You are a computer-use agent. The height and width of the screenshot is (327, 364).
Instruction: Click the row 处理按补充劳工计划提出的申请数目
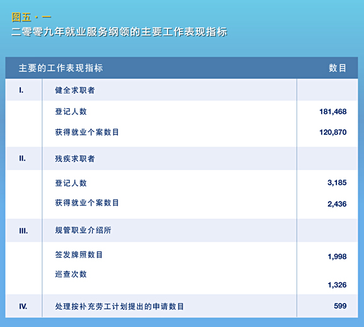[181, 306]
